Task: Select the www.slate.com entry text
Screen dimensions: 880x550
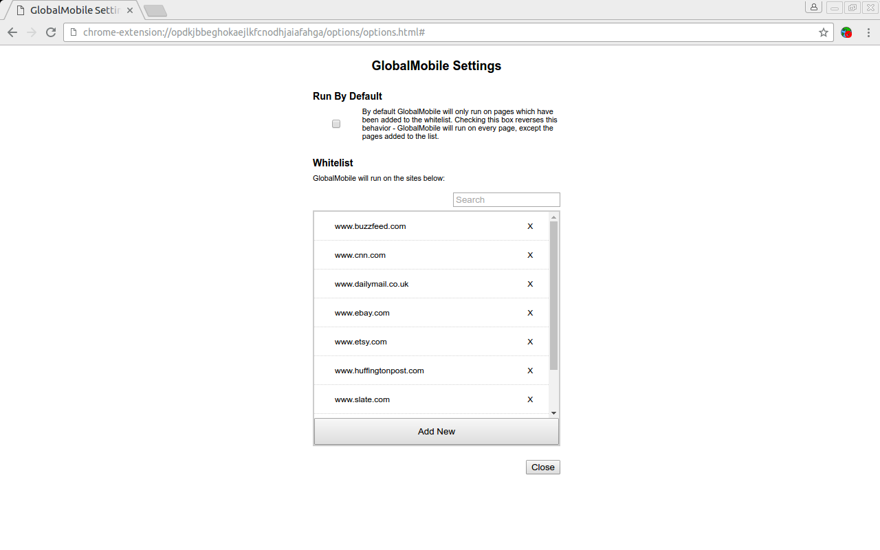Action: click(x=362, y=399)
